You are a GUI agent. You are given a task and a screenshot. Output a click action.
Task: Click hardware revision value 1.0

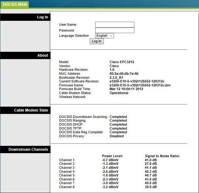click(112, 70)
